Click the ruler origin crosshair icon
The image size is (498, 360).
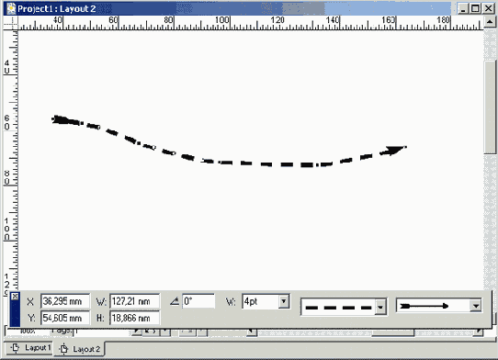[11, 22]
